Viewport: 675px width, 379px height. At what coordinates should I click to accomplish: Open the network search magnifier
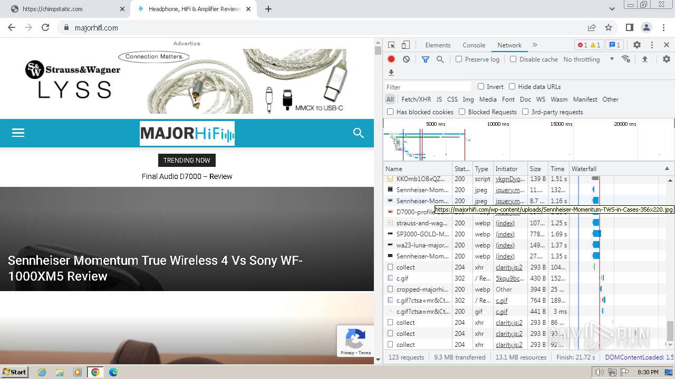tap(440, 59)
